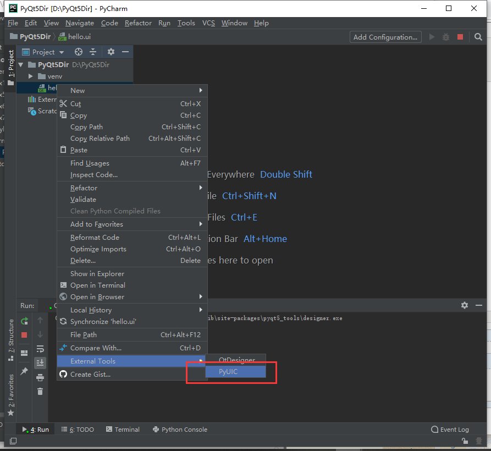Click the lock icon in status bar
491x451 pixels.
(x=465, y=441)
